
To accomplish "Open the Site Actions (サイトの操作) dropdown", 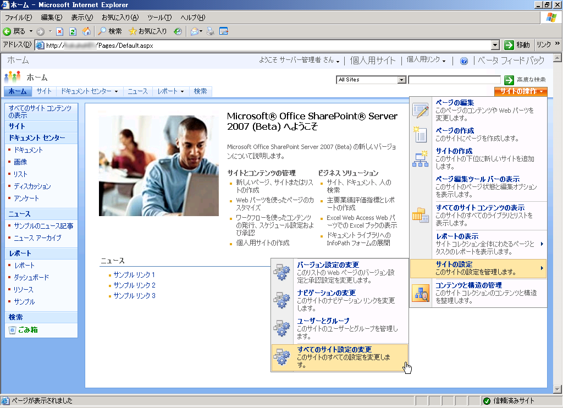I will (520, 91).
